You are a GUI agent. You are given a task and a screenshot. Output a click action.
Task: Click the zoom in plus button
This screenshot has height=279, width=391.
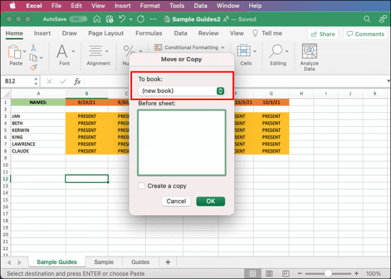click(356, 273)
